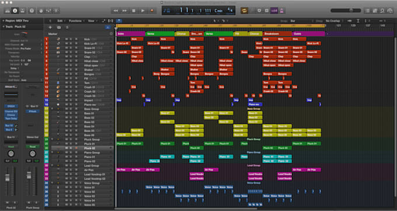Open the Drag mode No Overlap dropdown
This screenshot has width=397, height=211.
(335, 21)
